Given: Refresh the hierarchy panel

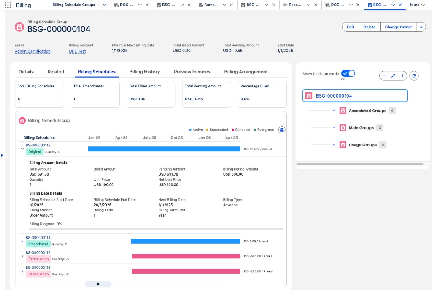Looking at the screenshot, I should click(414, 76).
